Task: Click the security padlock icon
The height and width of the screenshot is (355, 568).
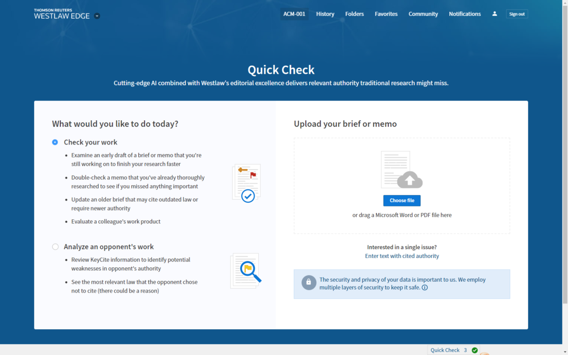Action: 309,282
